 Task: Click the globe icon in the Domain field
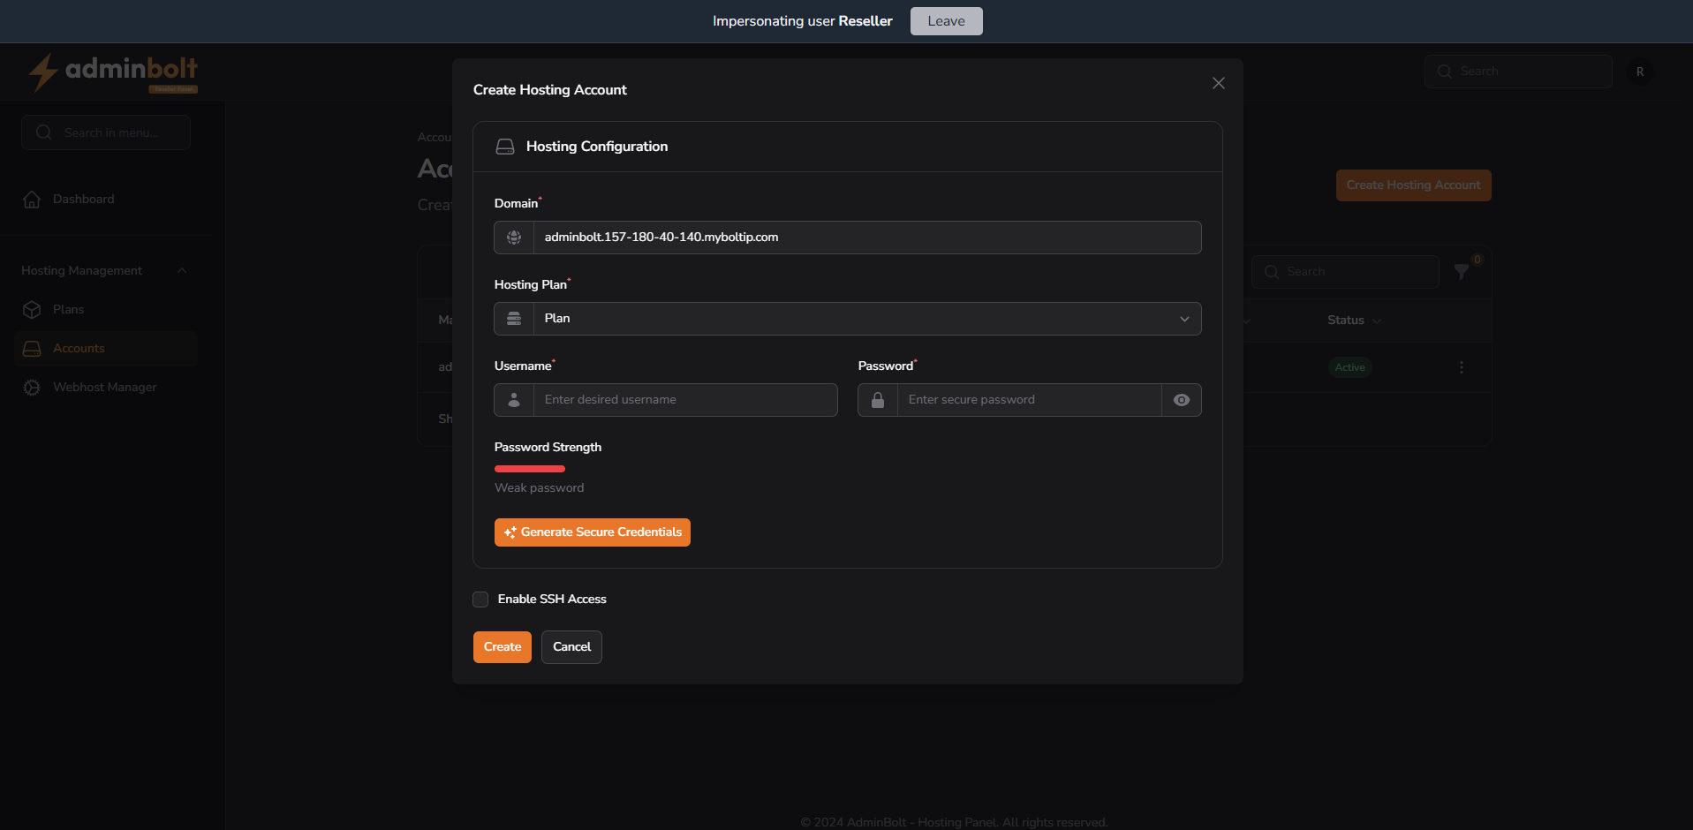(x=513, y=237)
